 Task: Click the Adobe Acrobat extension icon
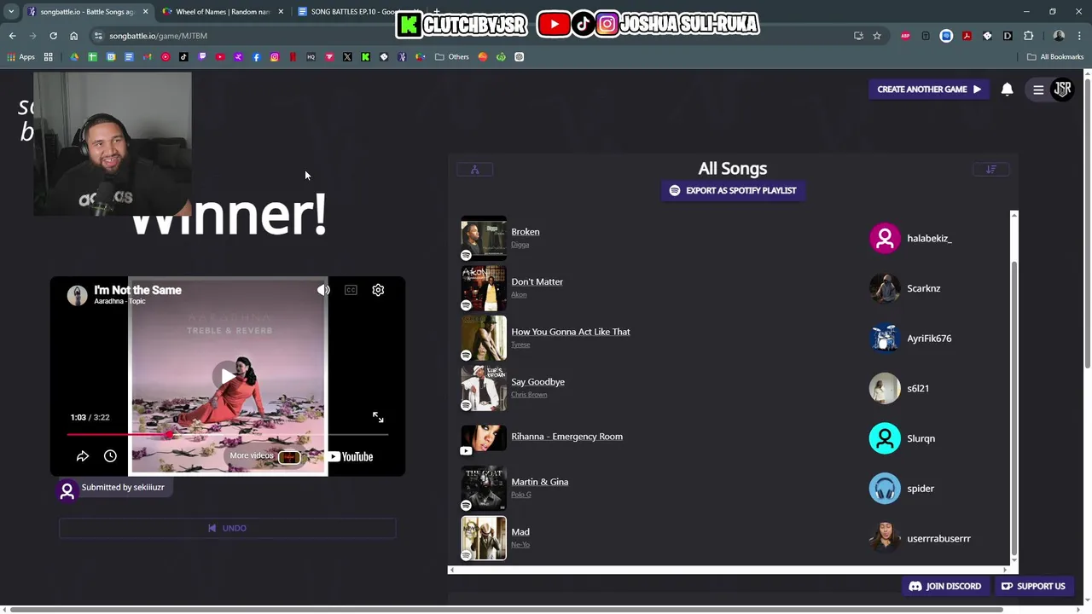click(x=967, y=36)
